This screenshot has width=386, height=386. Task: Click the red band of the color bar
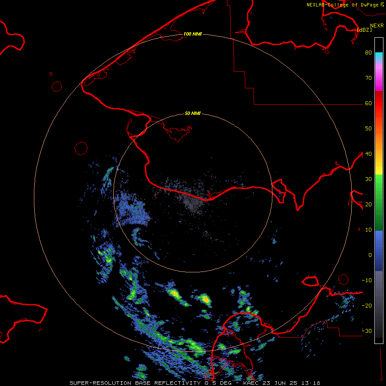[379, 103]
